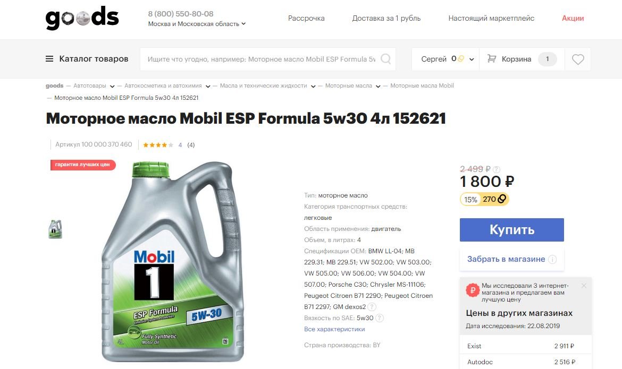Expand the Автотовары breadcrumb chevron
Viewport: 622px width, 369px height.
[112, 86]
